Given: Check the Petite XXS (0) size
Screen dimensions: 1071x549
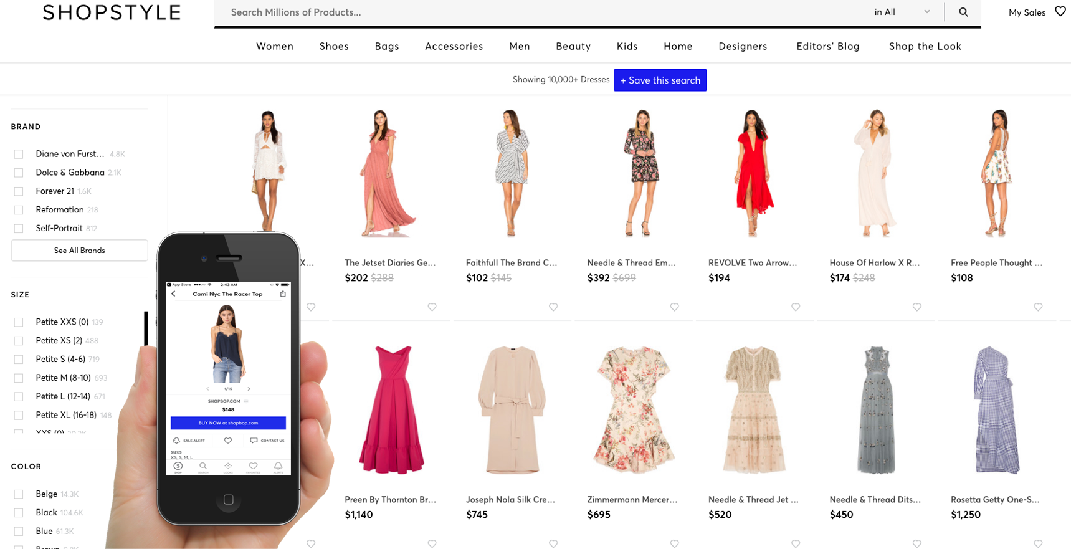Looking at the screenshot, I should pos(19,322).
